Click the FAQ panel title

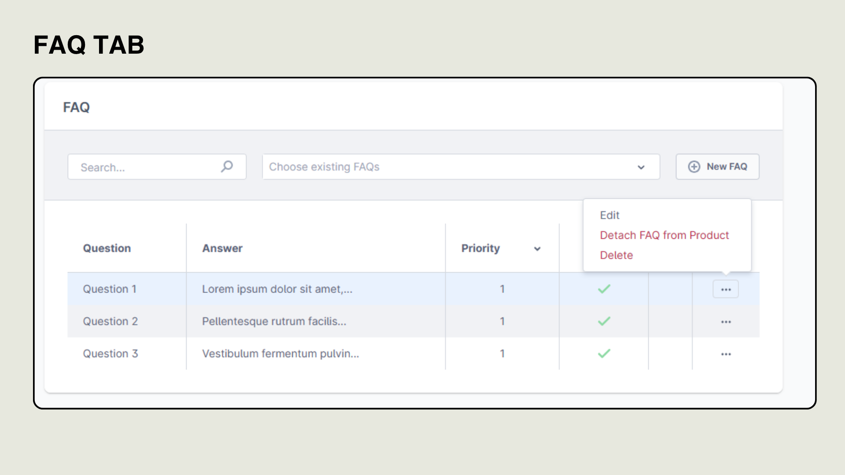[77, 107]
